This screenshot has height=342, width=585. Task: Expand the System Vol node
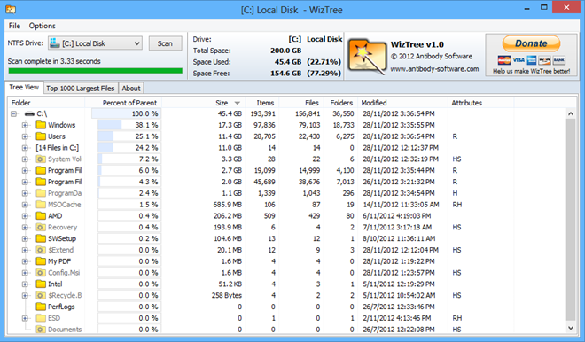tap(25, 159)
